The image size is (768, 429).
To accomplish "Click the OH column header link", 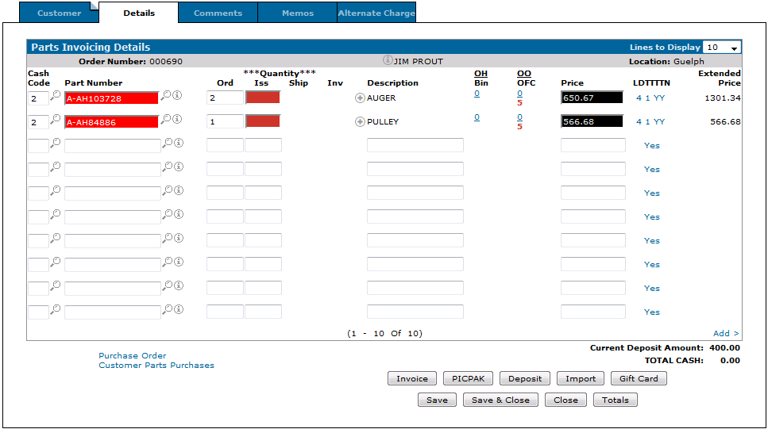I will 480,74.
